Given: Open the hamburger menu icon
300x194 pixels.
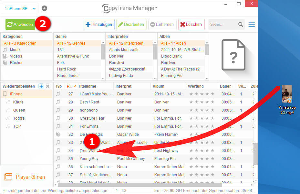Looking at the screenshot, I should click(252, 25).
